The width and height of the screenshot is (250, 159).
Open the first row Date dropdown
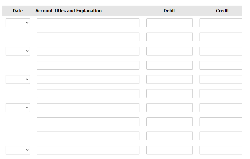click(18, 23)
